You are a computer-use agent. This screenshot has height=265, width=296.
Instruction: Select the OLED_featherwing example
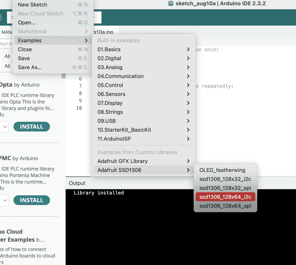click(x=225, y=170)
